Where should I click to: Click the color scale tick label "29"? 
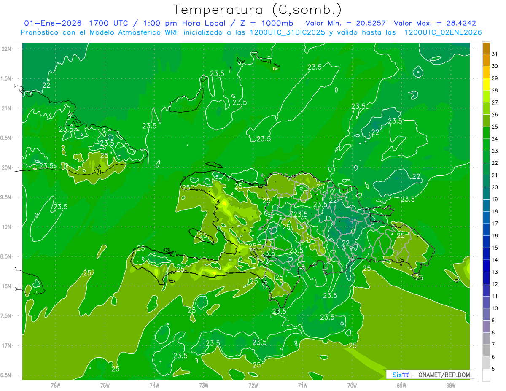pos(495,78)
